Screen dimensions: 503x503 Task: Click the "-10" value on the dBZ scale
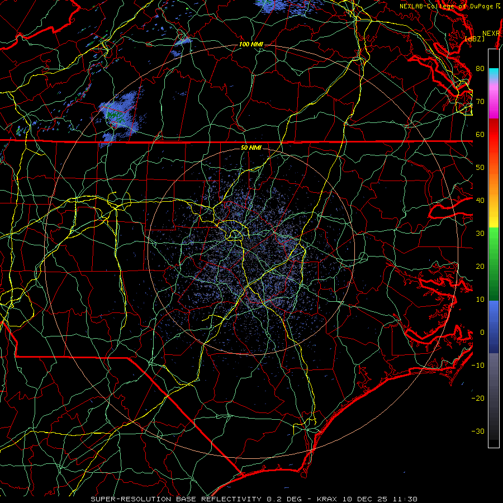coord(478,366)
